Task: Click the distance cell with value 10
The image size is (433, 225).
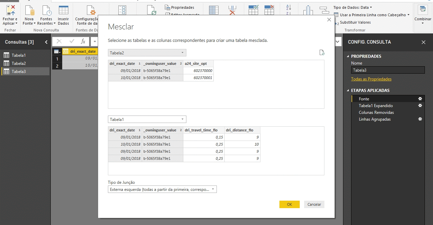Action: coord(242,144)
